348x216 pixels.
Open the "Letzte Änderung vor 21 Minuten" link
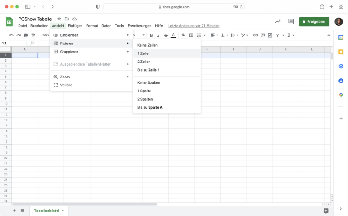pyautogui.click(x=193, y=26)
